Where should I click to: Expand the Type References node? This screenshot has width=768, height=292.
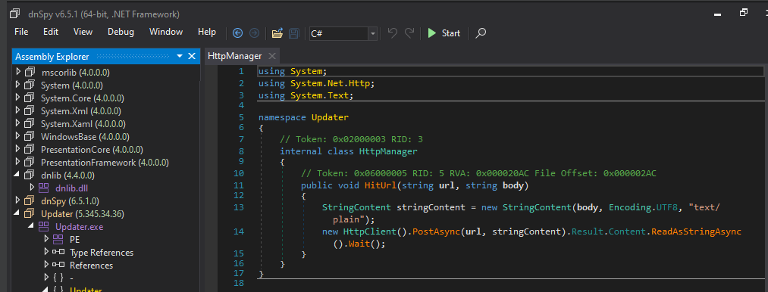coord(46,252)
